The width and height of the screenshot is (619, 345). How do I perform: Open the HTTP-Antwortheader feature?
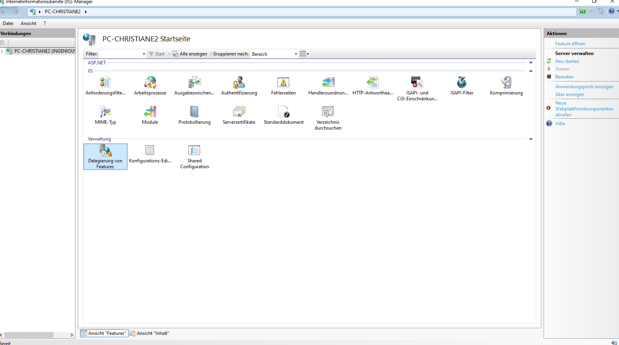click(372, 86)
